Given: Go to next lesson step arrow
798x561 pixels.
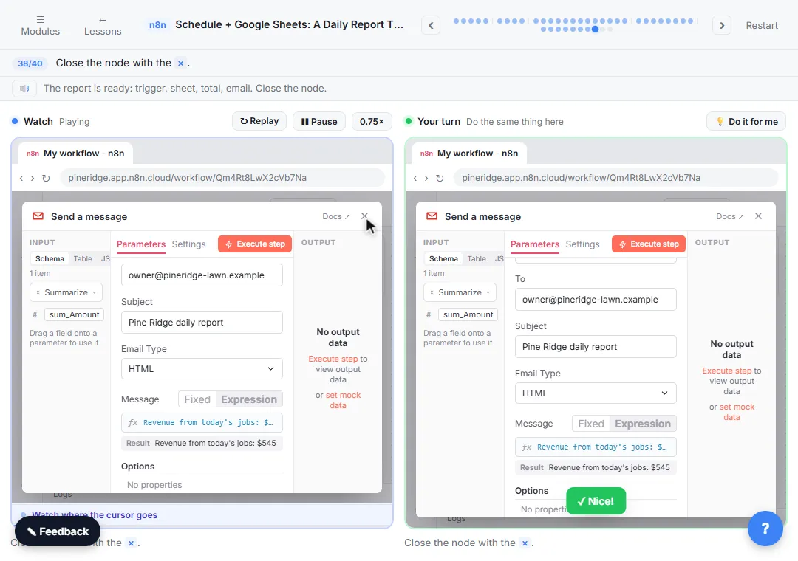Looking at the screenshot, I should [722, 25].
